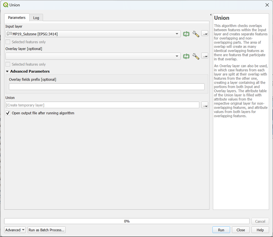Click the 0% progress bar
This screenshot has width=273, height=237.
tap(127, 221)
